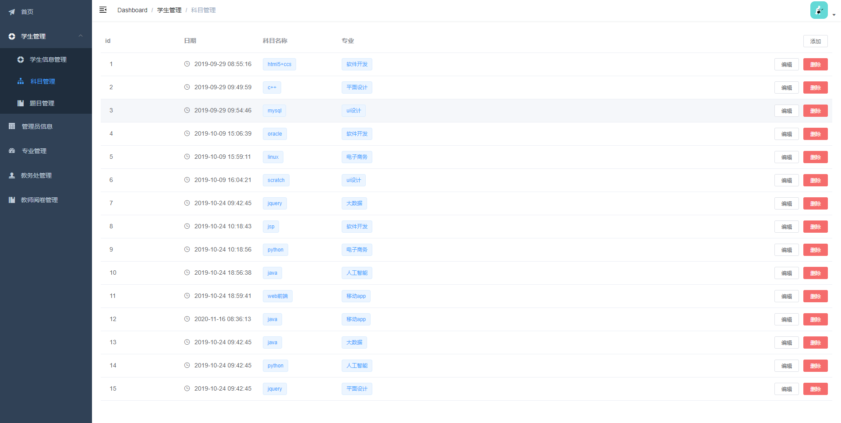Delete the mysql subject row

coord(815,111)
